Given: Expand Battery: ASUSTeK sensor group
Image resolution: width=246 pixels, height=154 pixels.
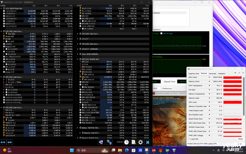Looking at the screenshot, I should click(x=78, y=128).
